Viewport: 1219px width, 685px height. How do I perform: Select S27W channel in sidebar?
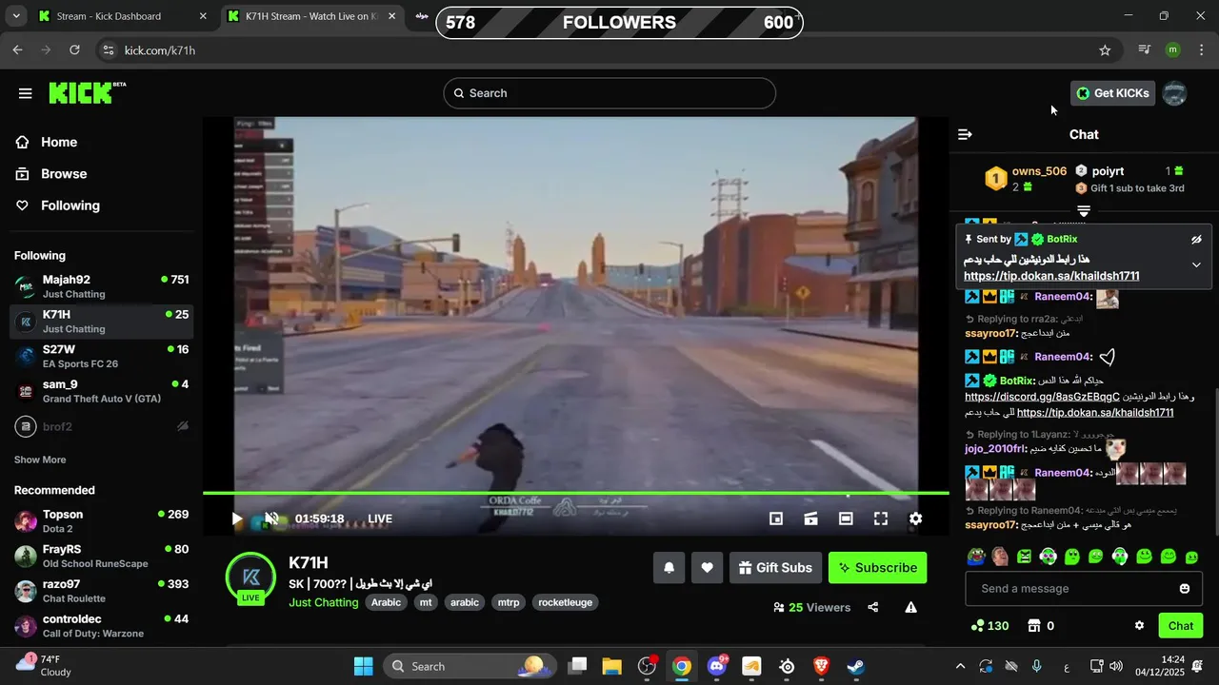102,357
